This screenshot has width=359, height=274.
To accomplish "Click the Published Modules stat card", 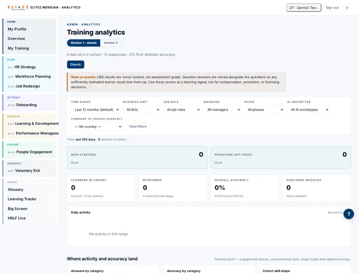I will click(316, 188).
